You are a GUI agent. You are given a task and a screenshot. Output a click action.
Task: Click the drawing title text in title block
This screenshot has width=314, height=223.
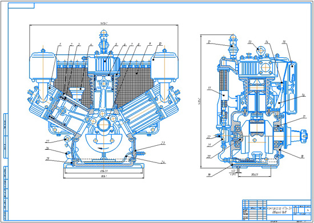point(280,210)
